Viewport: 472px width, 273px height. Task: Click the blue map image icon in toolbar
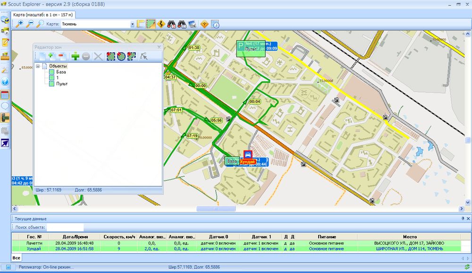tap(192, 24)
